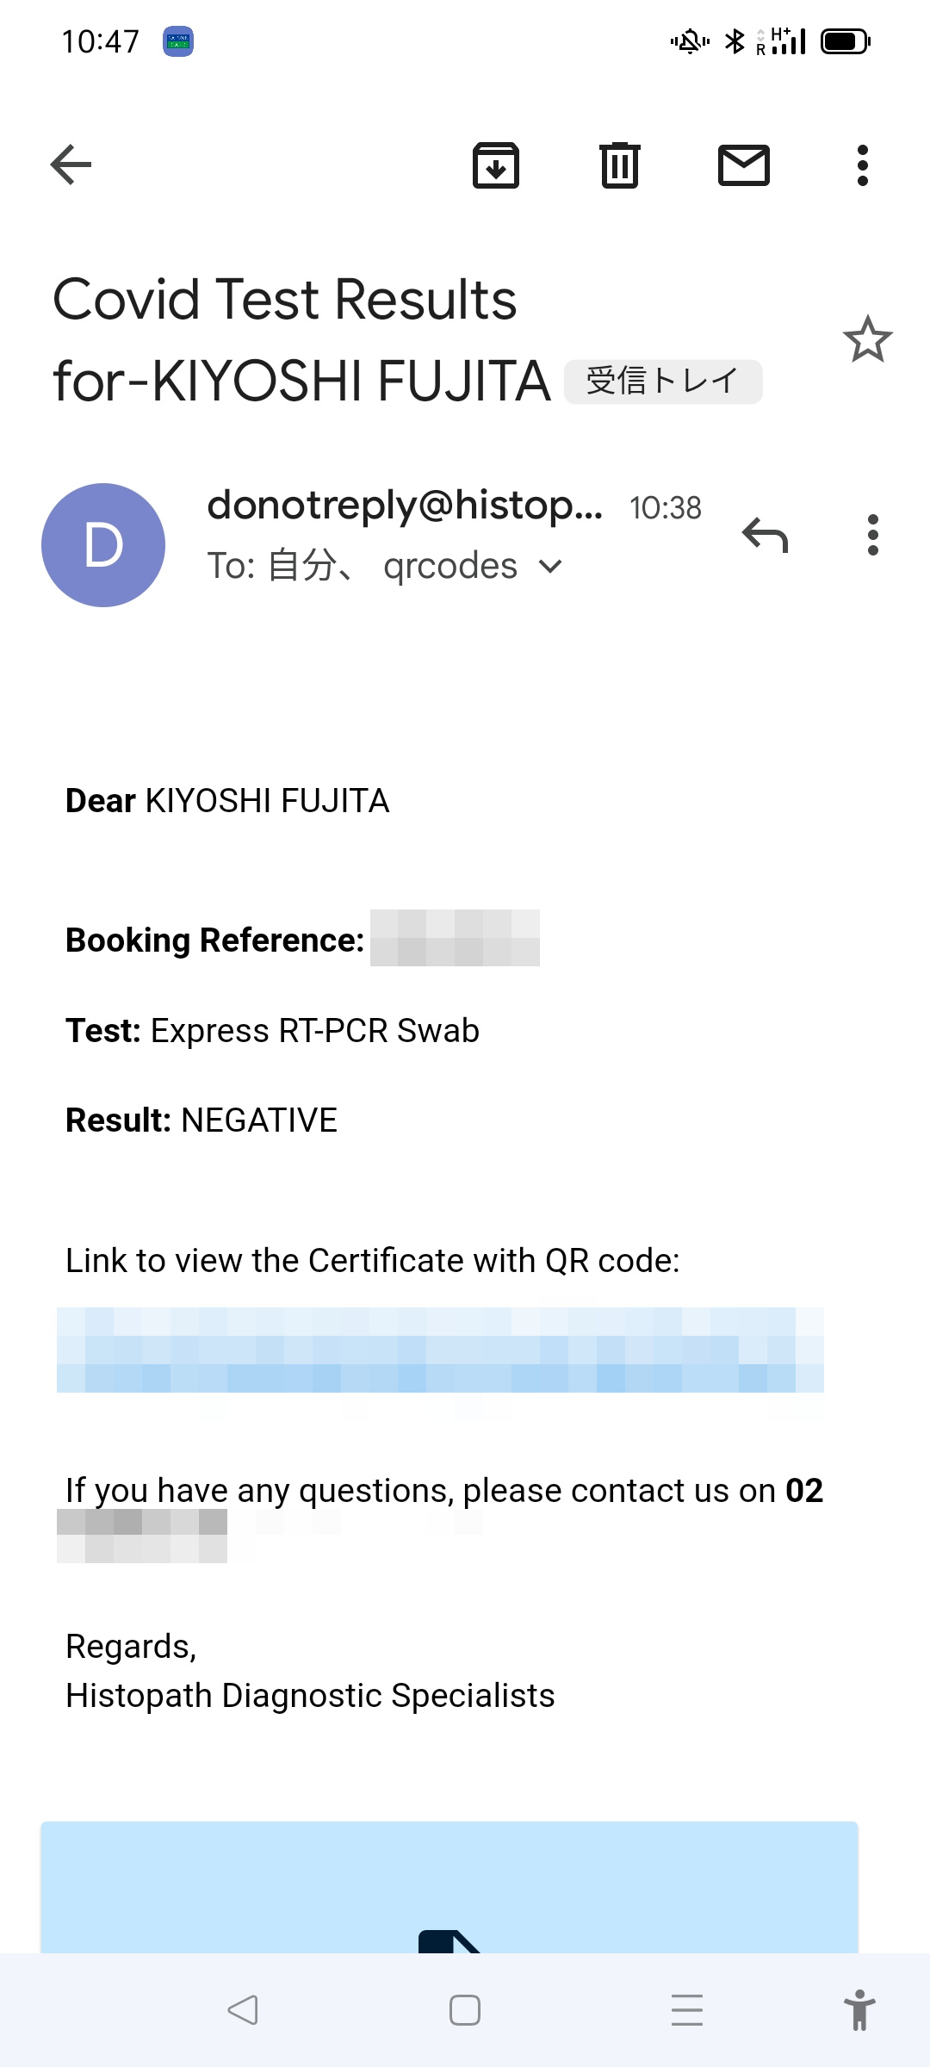Viewport: 930px width, 2067px height.
Task: Tap the sender address donotreply@histop...
Action: pos(405,506)
